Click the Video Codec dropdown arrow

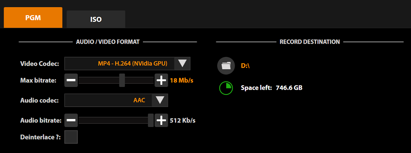click(x=182, y=63)
